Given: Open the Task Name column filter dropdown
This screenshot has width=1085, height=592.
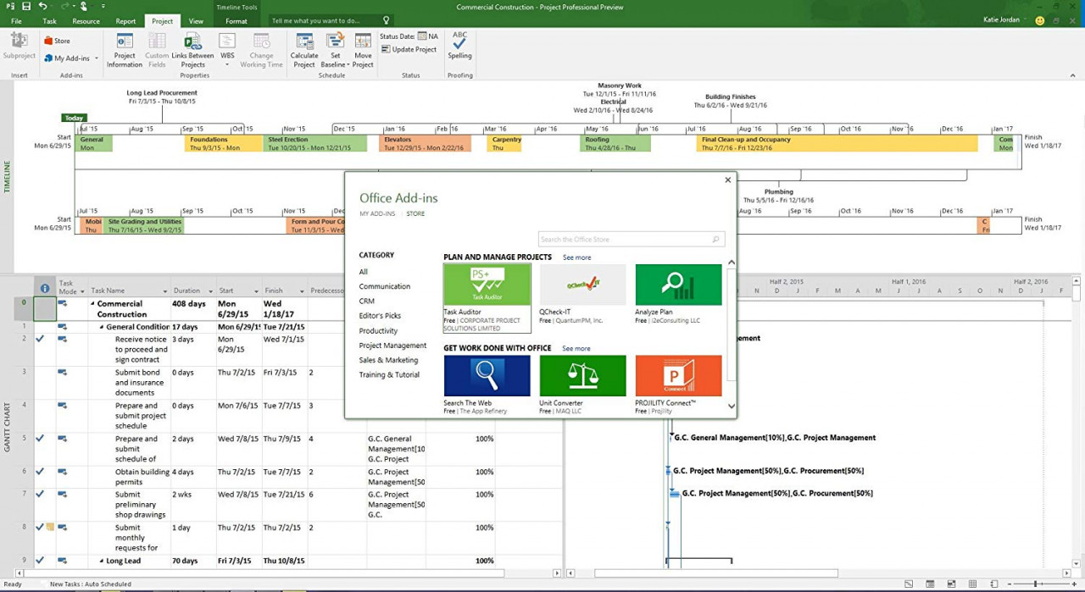Looking at the screenshot, I should click(164, 291).
